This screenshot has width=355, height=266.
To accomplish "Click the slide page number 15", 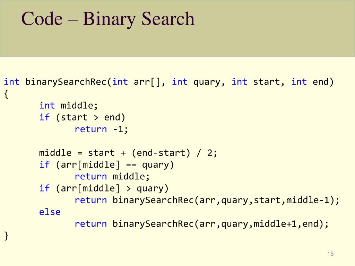I will [x=330, y=254].
